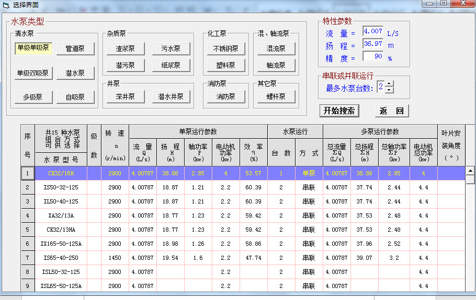476x300 pixels.
Task: Click pump model ISL65-50-125A
Action: click(x=61, y=286)
